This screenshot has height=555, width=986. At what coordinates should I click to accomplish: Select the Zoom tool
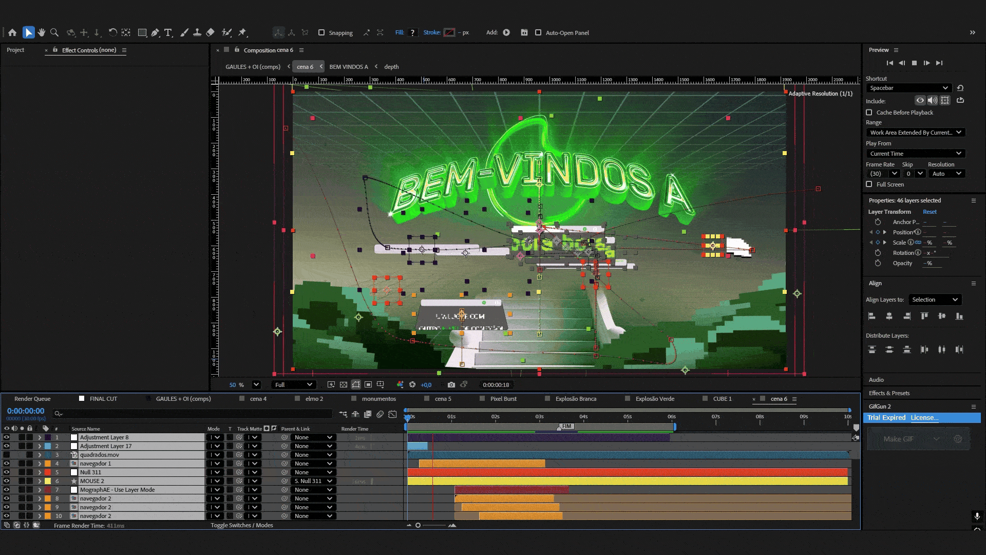coord(54,32)
